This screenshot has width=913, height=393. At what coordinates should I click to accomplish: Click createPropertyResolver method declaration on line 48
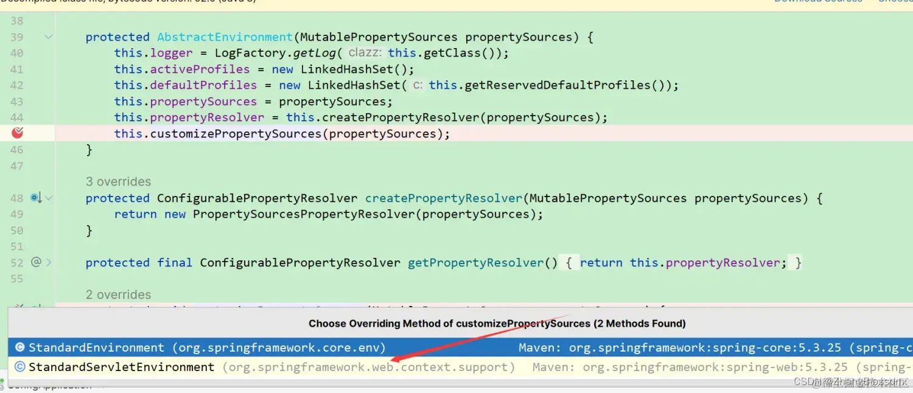[444, 198]
